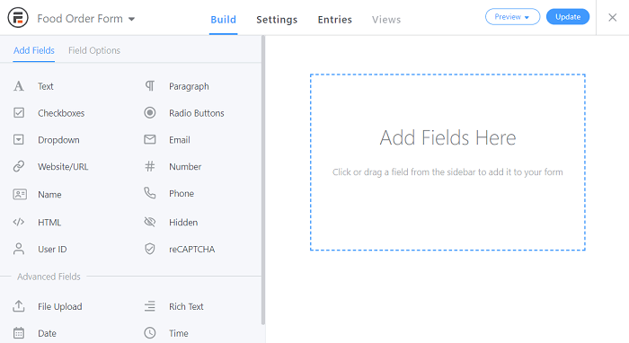Add a User ID field via its label
Image resolution: width=629 pixels, height=343 pixels.
(x=52, y=250)
